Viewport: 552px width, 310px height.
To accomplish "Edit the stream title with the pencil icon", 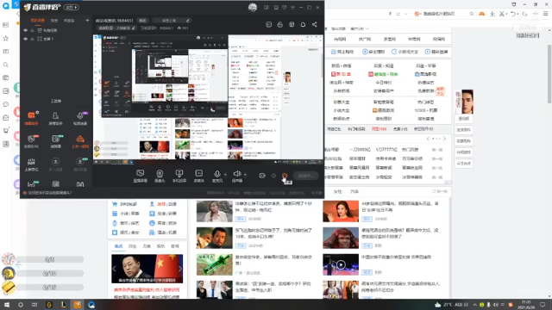I will click(x=188, y=21).
